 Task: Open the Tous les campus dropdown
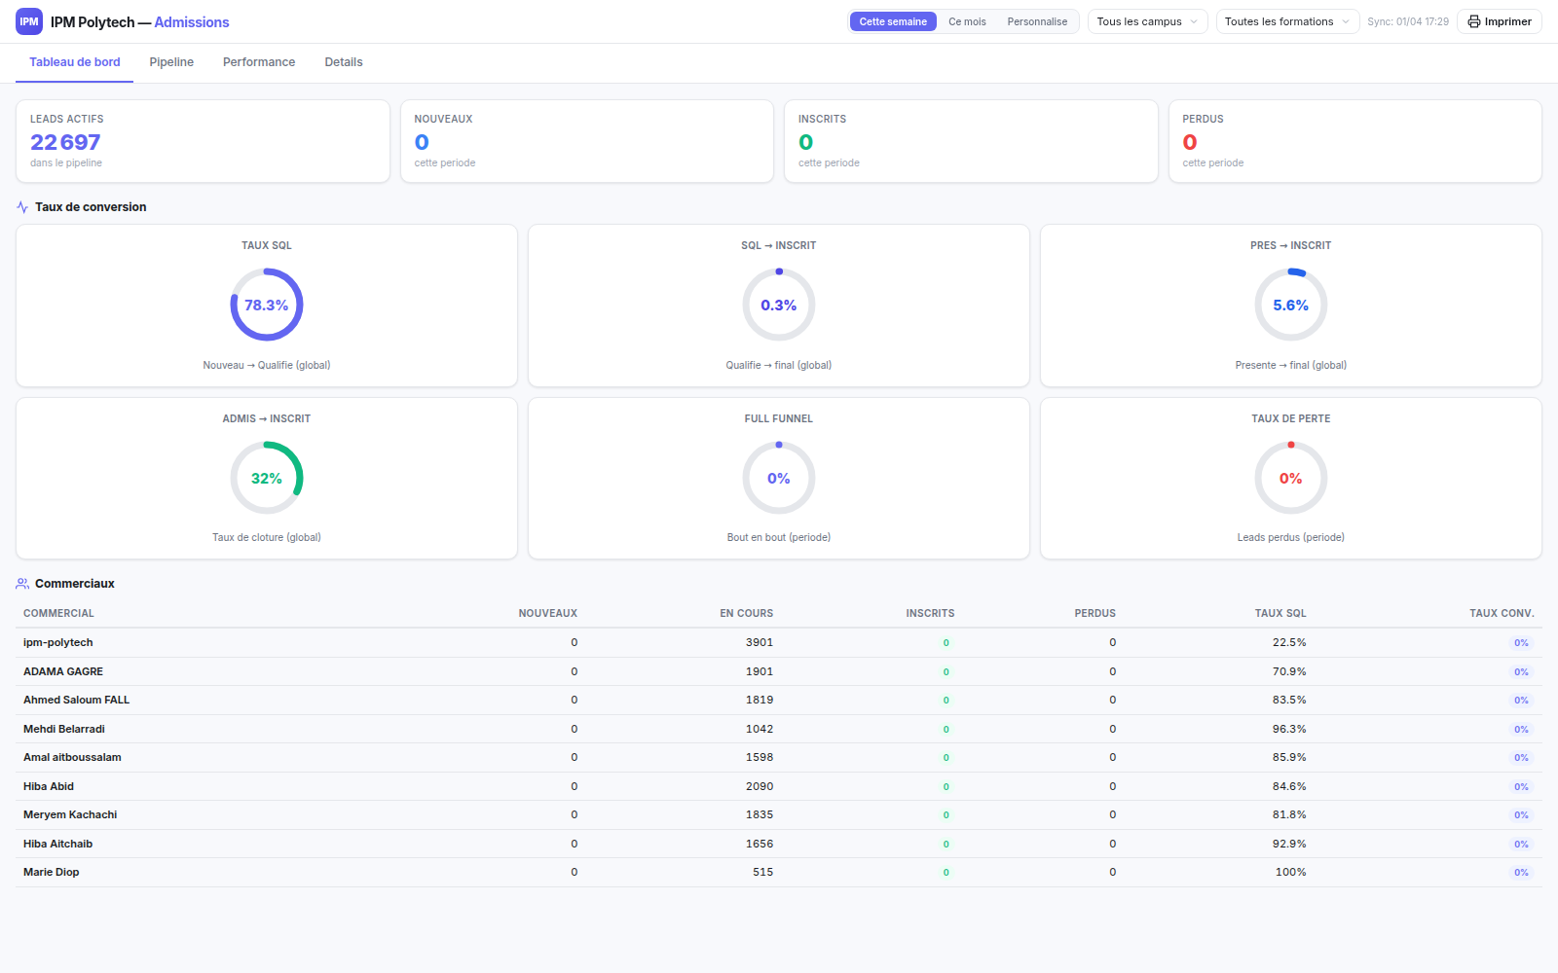pos(1147,20)
